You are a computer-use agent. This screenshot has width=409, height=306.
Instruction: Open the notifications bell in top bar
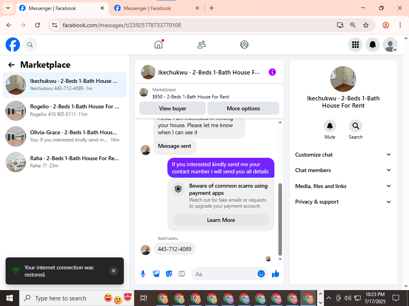click(x=373, y=45)
